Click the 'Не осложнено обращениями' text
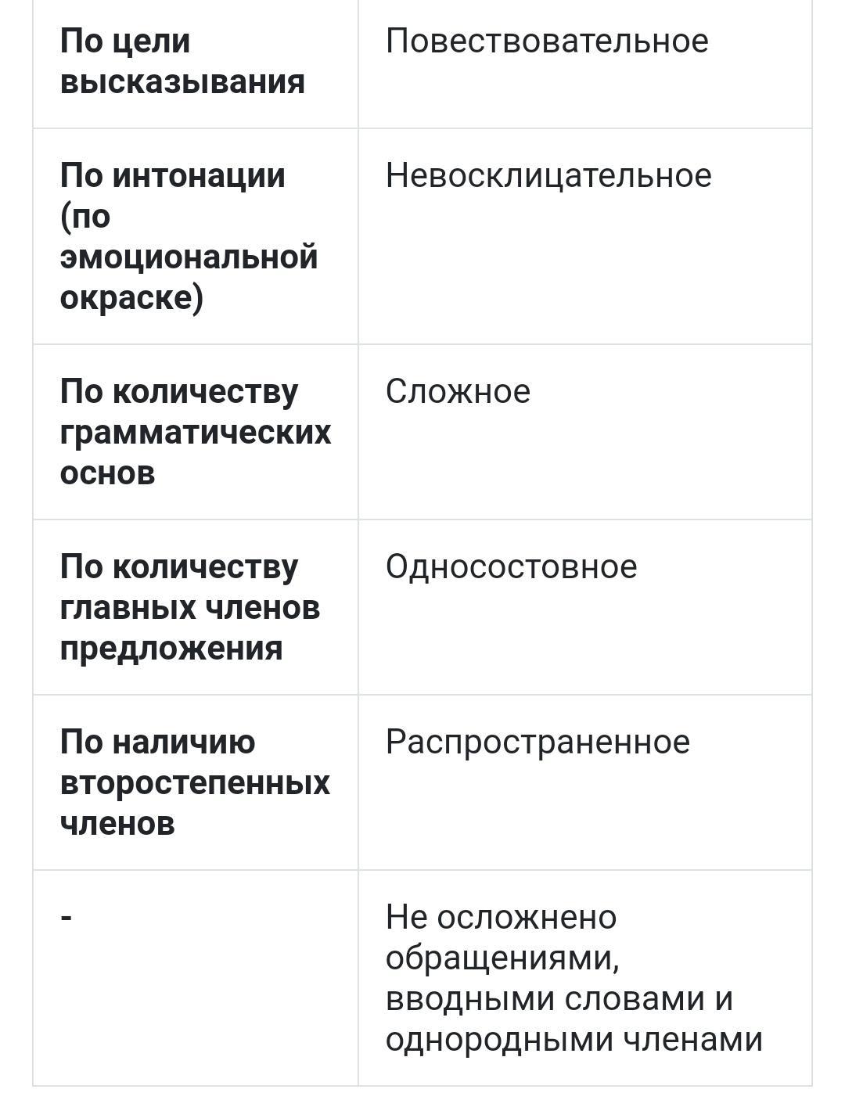Viewport: 845px width, 1093px height. [x=502, y=937]
